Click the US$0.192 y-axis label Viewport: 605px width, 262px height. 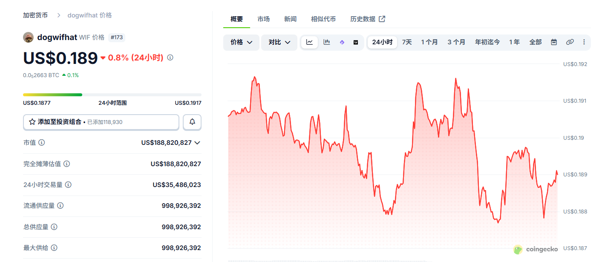tap(575, 64)
